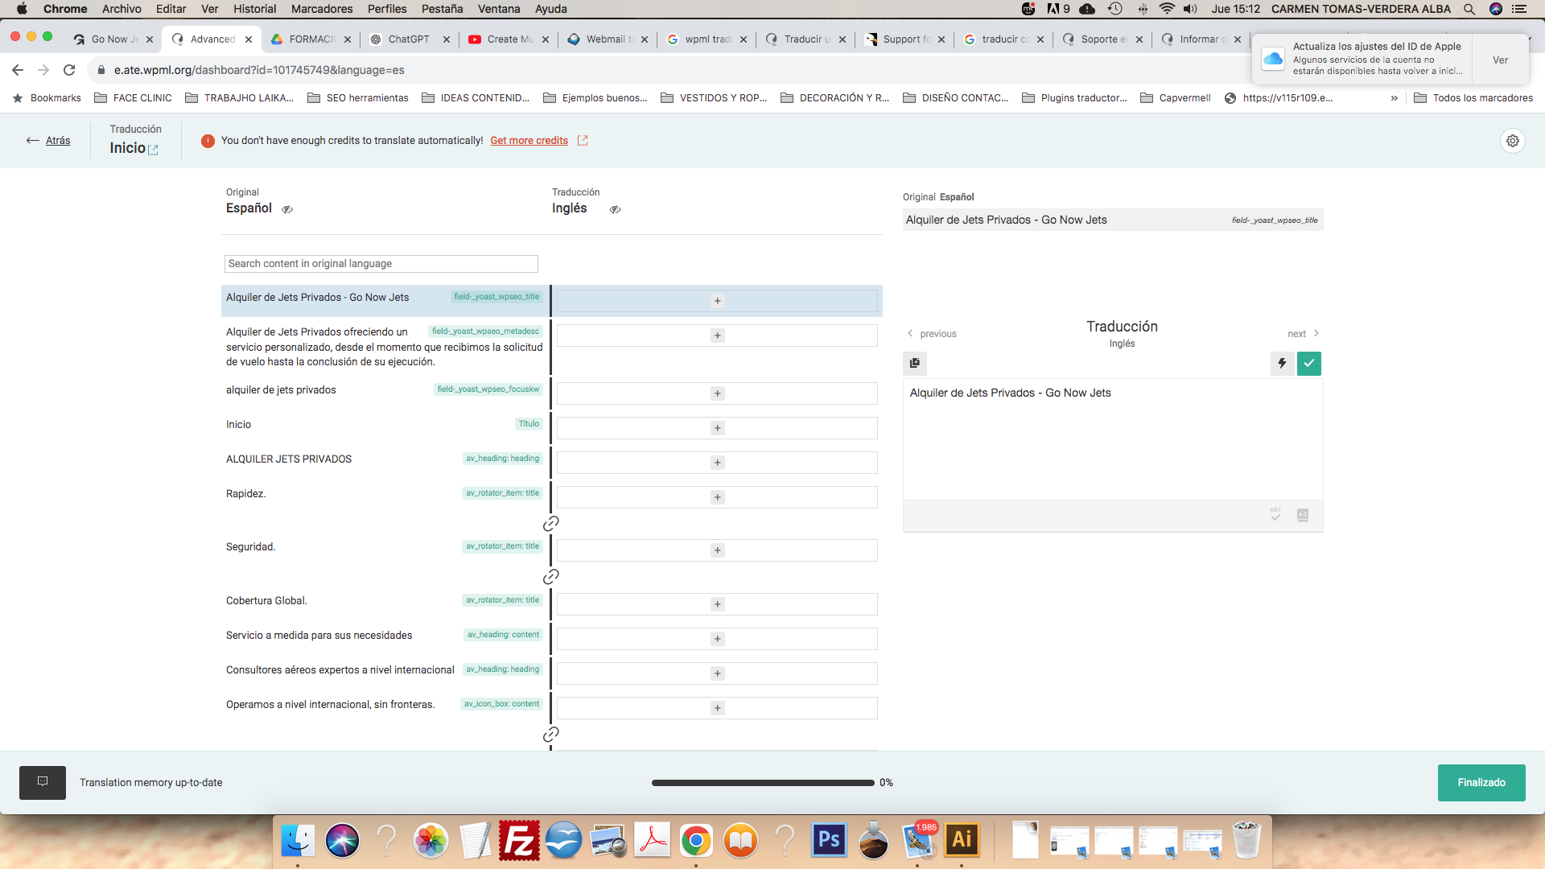Toggle visibility eye next to Inglés
Screen dimensions: 1545x869
[x=615, y=209]
